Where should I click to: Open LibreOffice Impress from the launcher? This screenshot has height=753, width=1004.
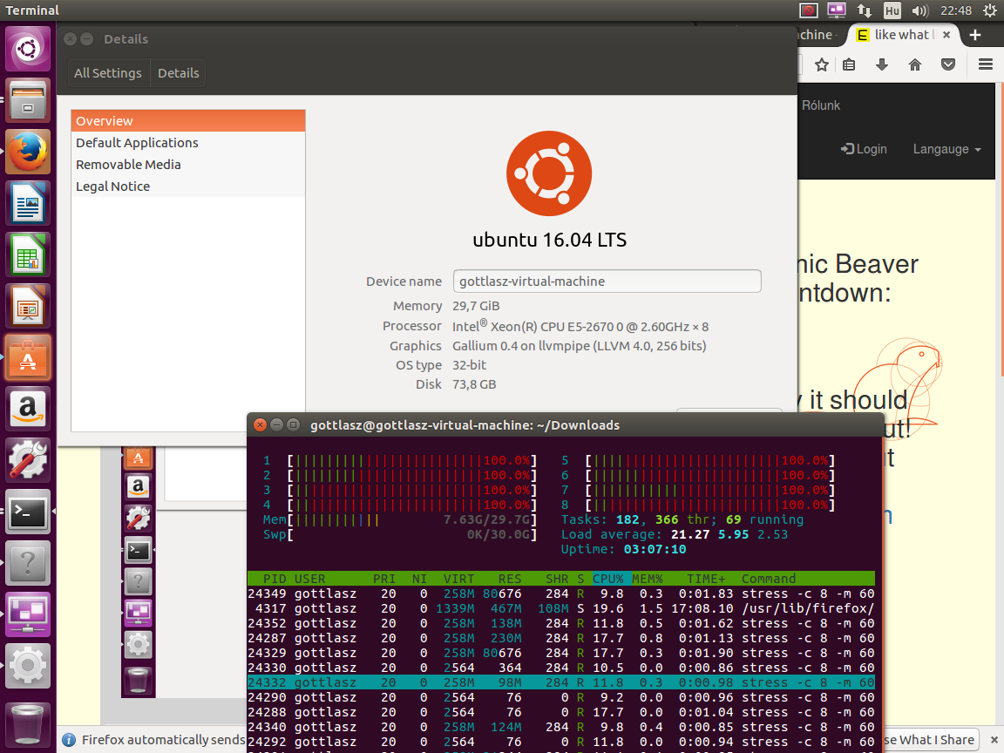(28, 305)
